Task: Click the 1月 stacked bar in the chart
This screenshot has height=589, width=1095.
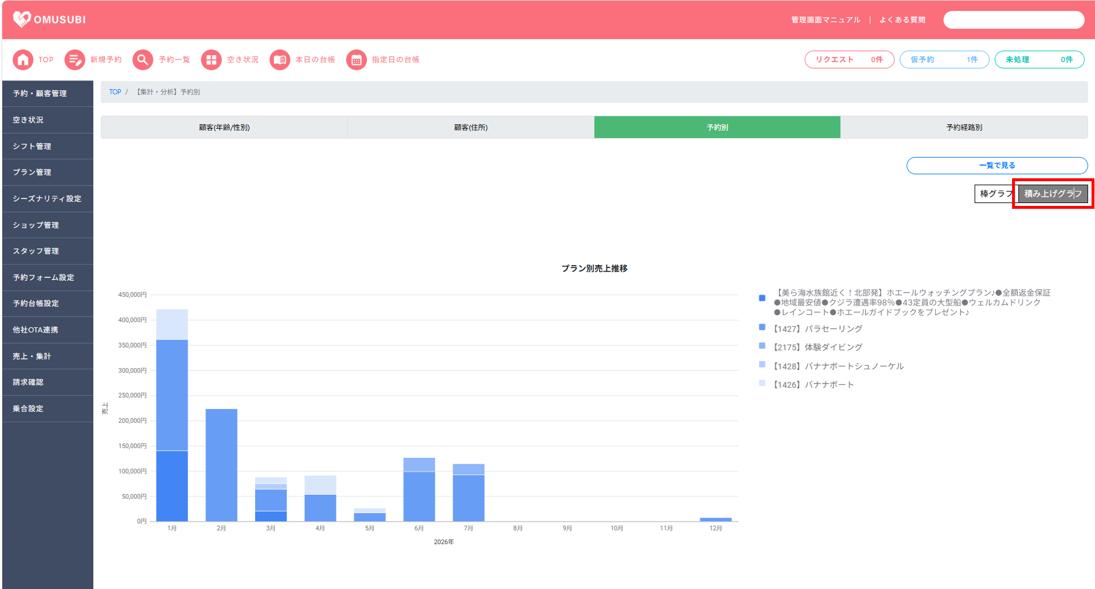Action: click(172, 415)
